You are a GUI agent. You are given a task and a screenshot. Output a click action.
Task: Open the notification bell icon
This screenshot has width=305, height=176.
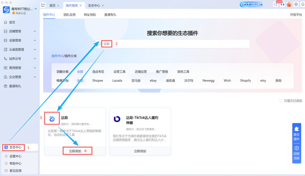302,5
